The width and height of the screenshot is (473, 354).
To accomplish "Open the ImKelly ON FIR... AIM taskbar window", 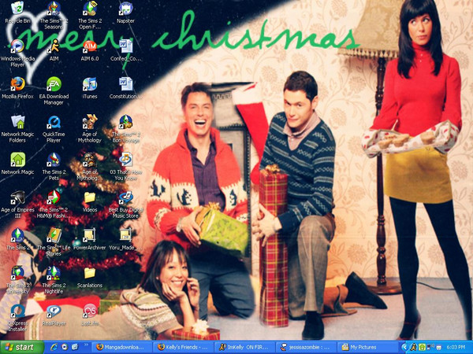I will coord(245,348).
